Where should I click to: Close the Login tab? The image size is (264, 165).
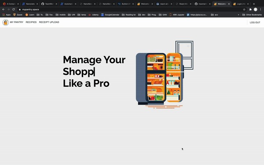pyautogui.click(x=248, y=4)
